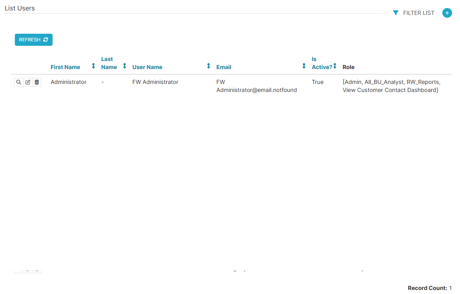The height and width of the screenshot is (294, 460).
Task: Edit the Administrator user record
Action: [x=28, y=82]
